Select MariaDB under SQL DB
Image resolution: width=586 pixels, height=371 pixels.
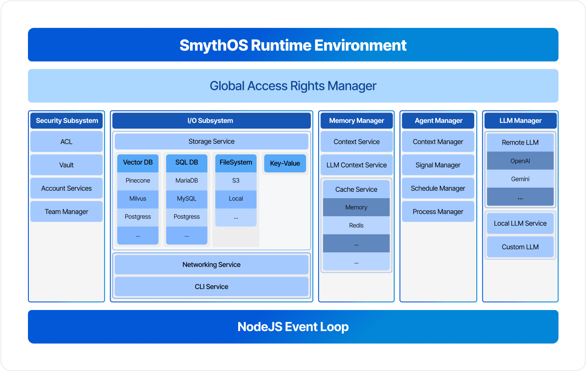tap(187, 181)
